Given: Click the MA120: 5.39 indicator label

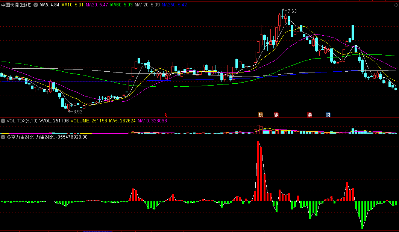Looking at the screenshot, I should pyautogui.click(x=147, y=5).
